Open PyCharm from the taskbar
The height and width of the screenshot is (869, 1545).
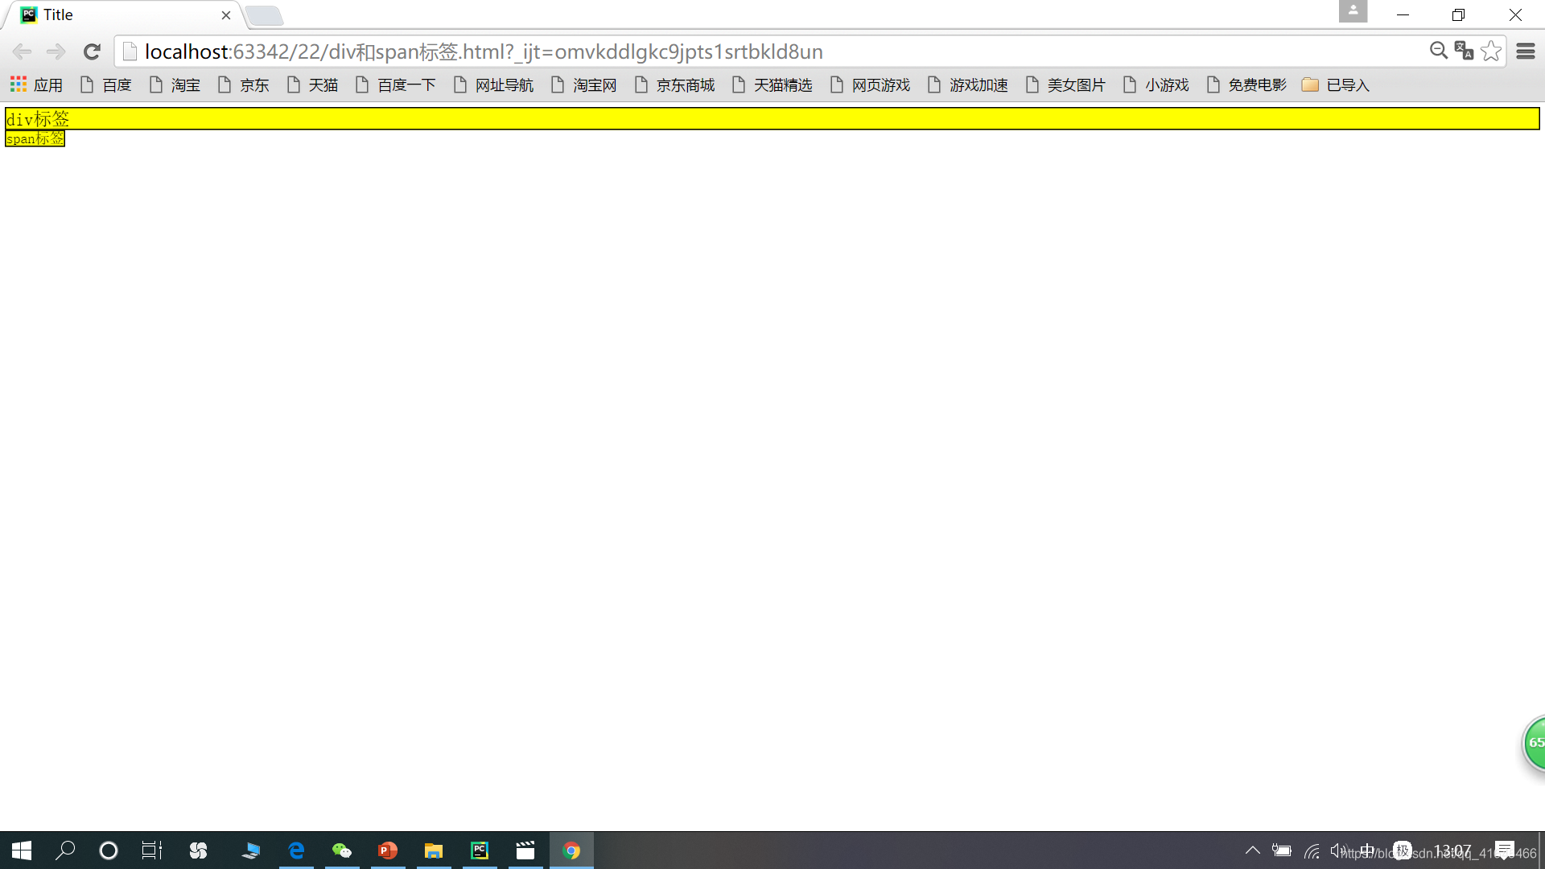pos(480,850)
